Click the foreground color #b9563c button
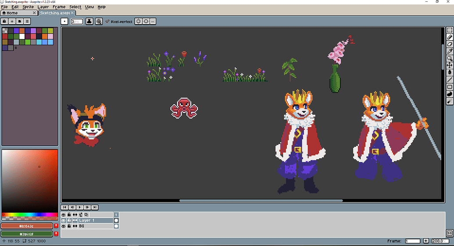The width and height of the screenshot is (454, 246). (26, 226)
